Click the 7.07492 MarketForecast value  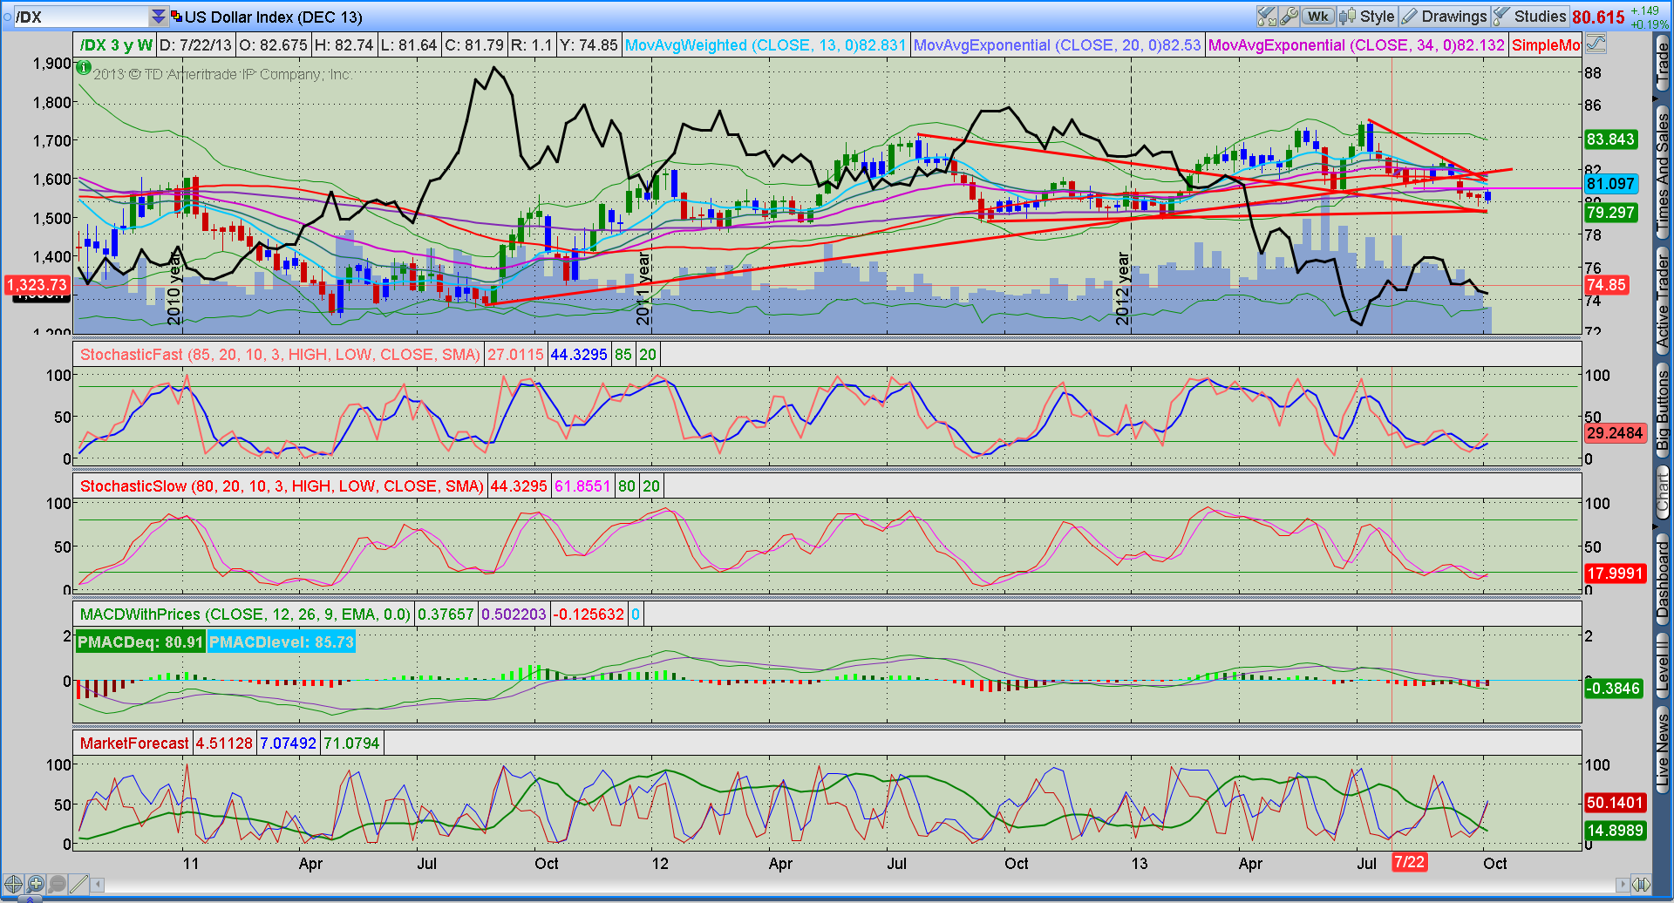288,743
